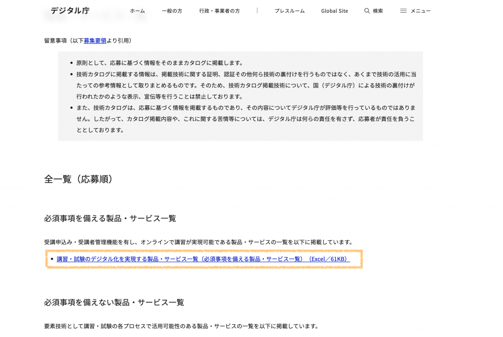Click the magnifying glass search icon
503x337 pixels.
[367, 11]
